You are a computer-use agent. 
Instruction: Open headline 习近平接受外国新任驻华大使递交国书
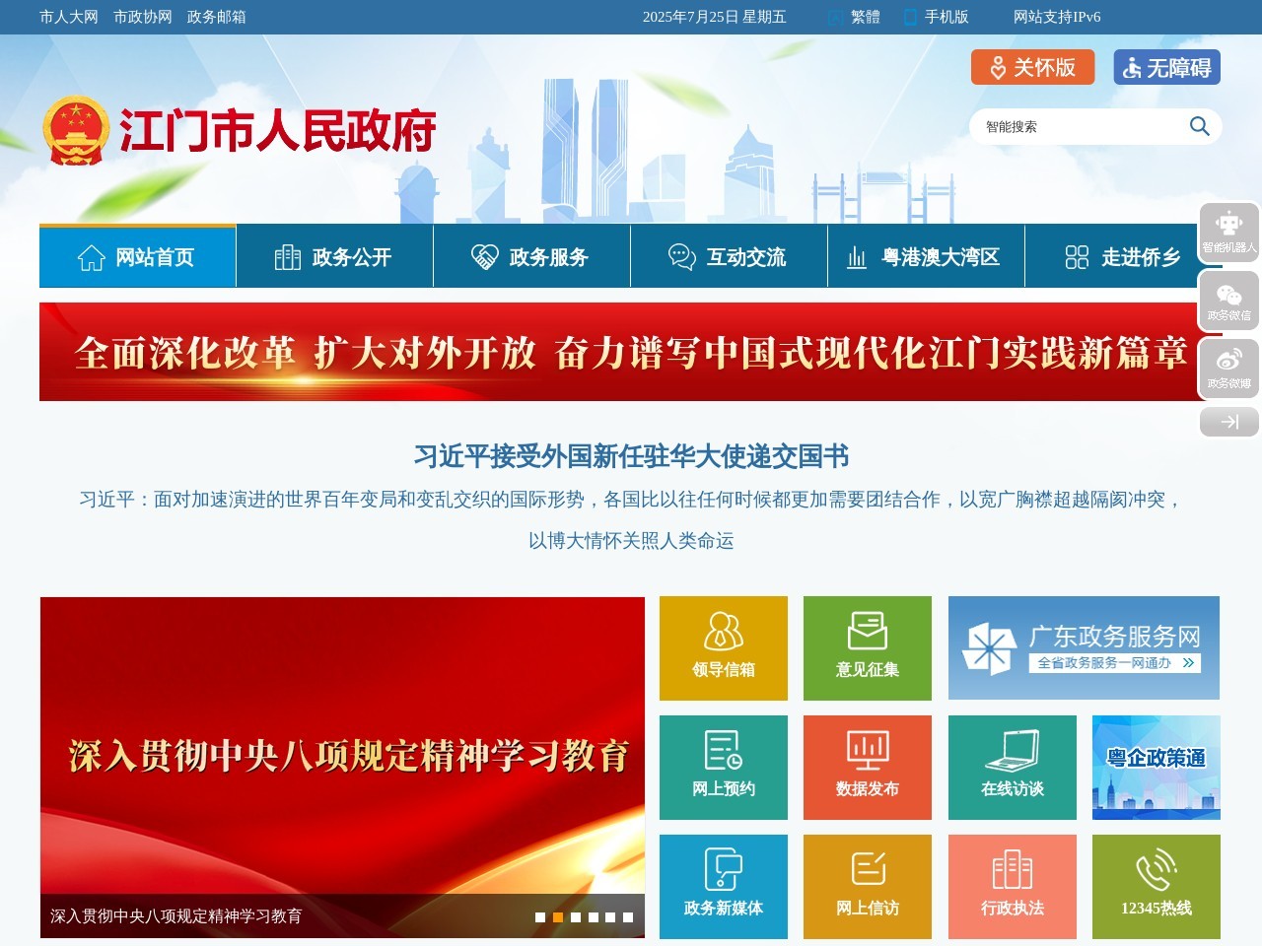click(631, 456)
